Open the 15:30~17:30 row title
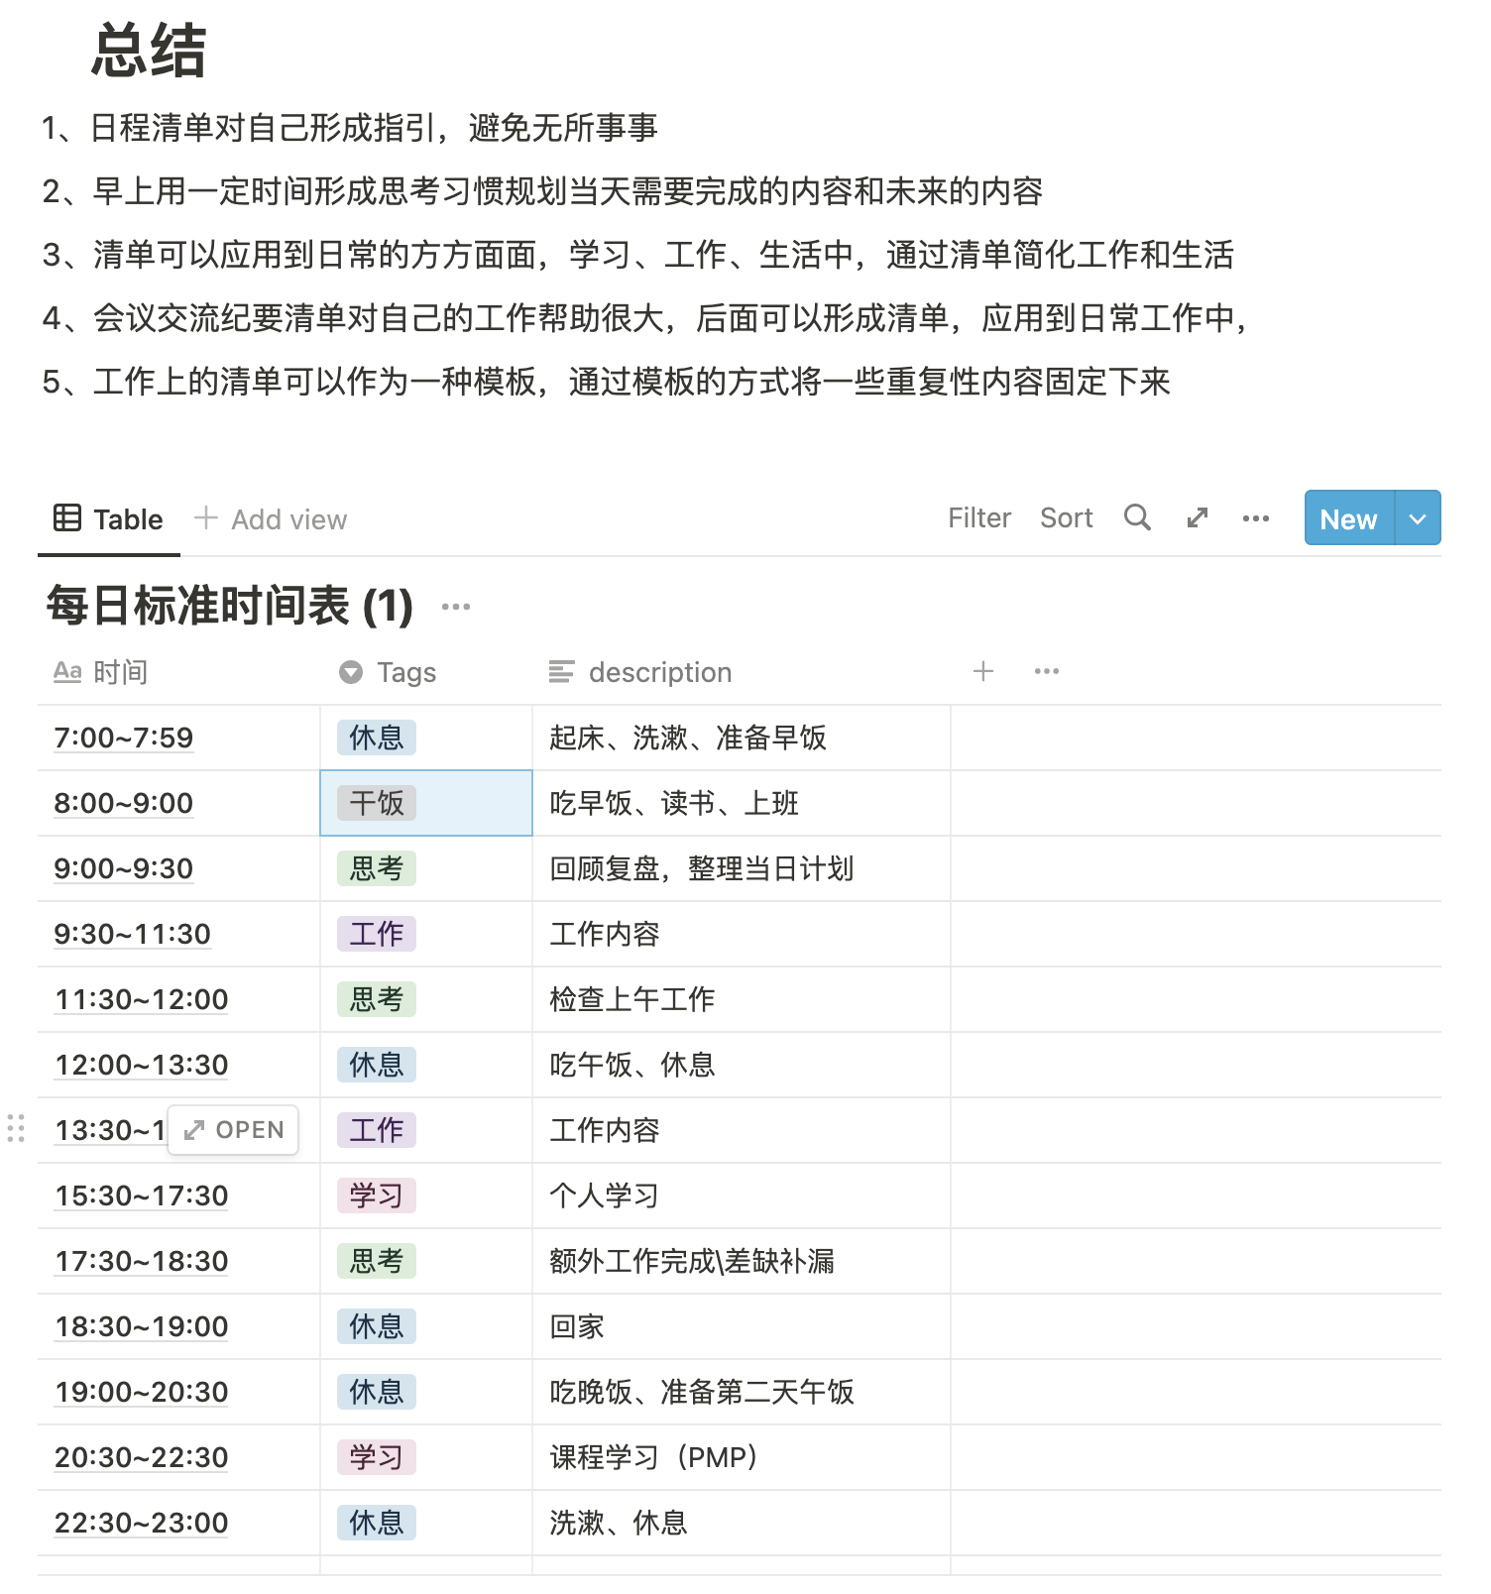The image size is (1491, 1594). [x=142, y=1195]
